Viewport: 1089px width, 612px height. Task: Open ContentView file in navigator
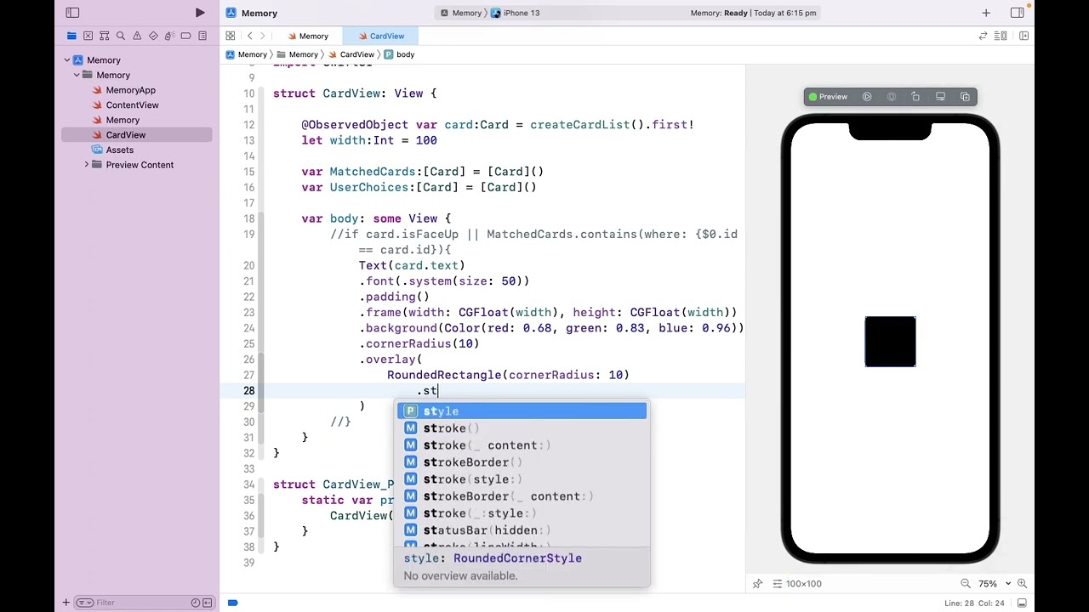(x=132, y=105)
